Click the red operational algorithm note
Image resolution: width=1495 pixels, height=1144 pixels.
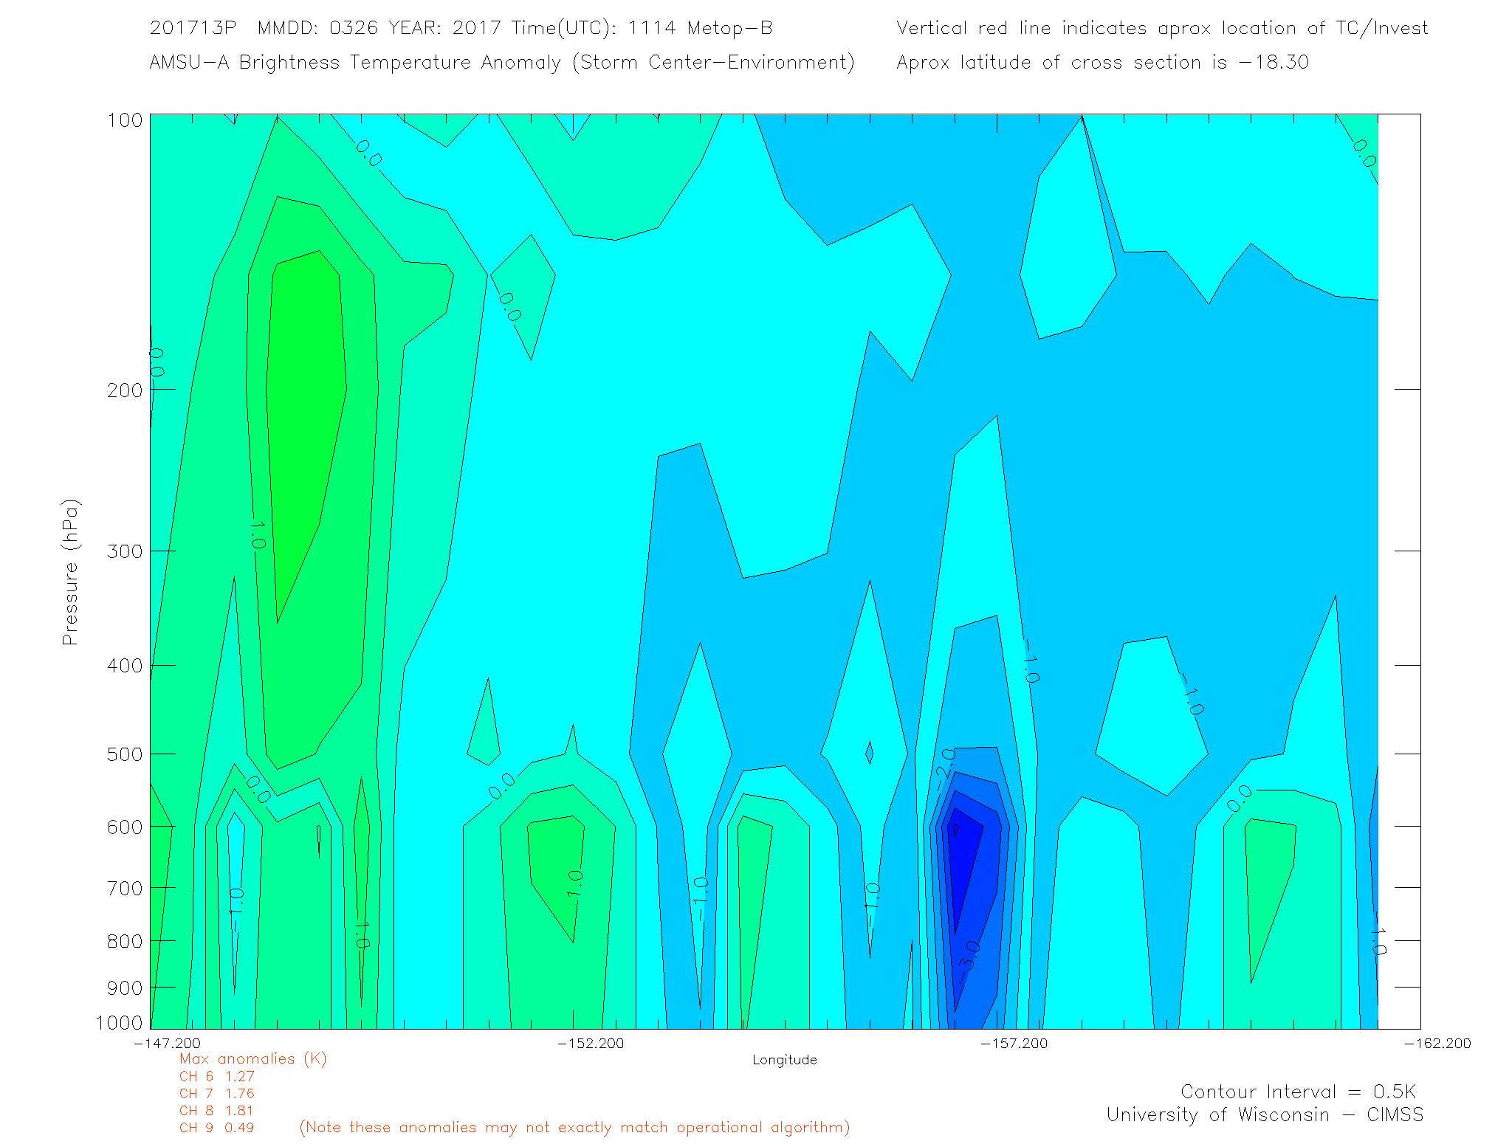point(574,1128)
